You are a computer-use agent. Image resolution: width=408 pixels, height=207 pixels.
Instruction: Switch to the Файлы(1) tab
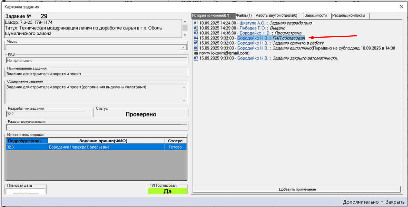(x=244, y=16)
